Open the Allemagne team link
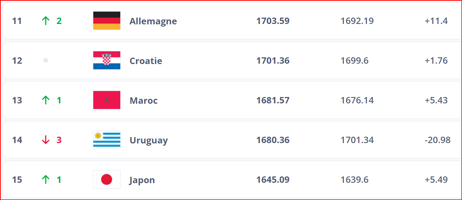The image size is (462, 200). (x=153, y=21)
